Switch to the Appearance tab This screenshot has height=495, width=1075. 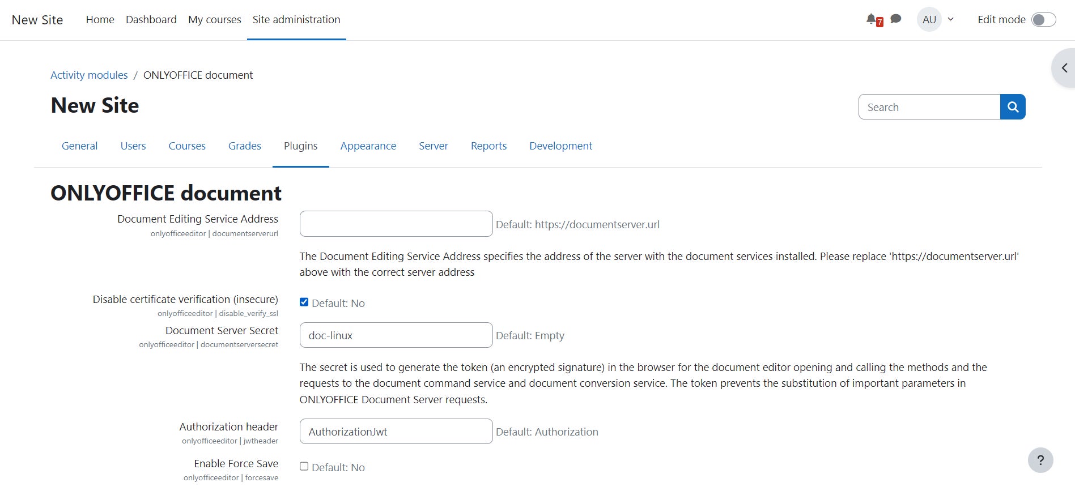(x=368, y=146)
